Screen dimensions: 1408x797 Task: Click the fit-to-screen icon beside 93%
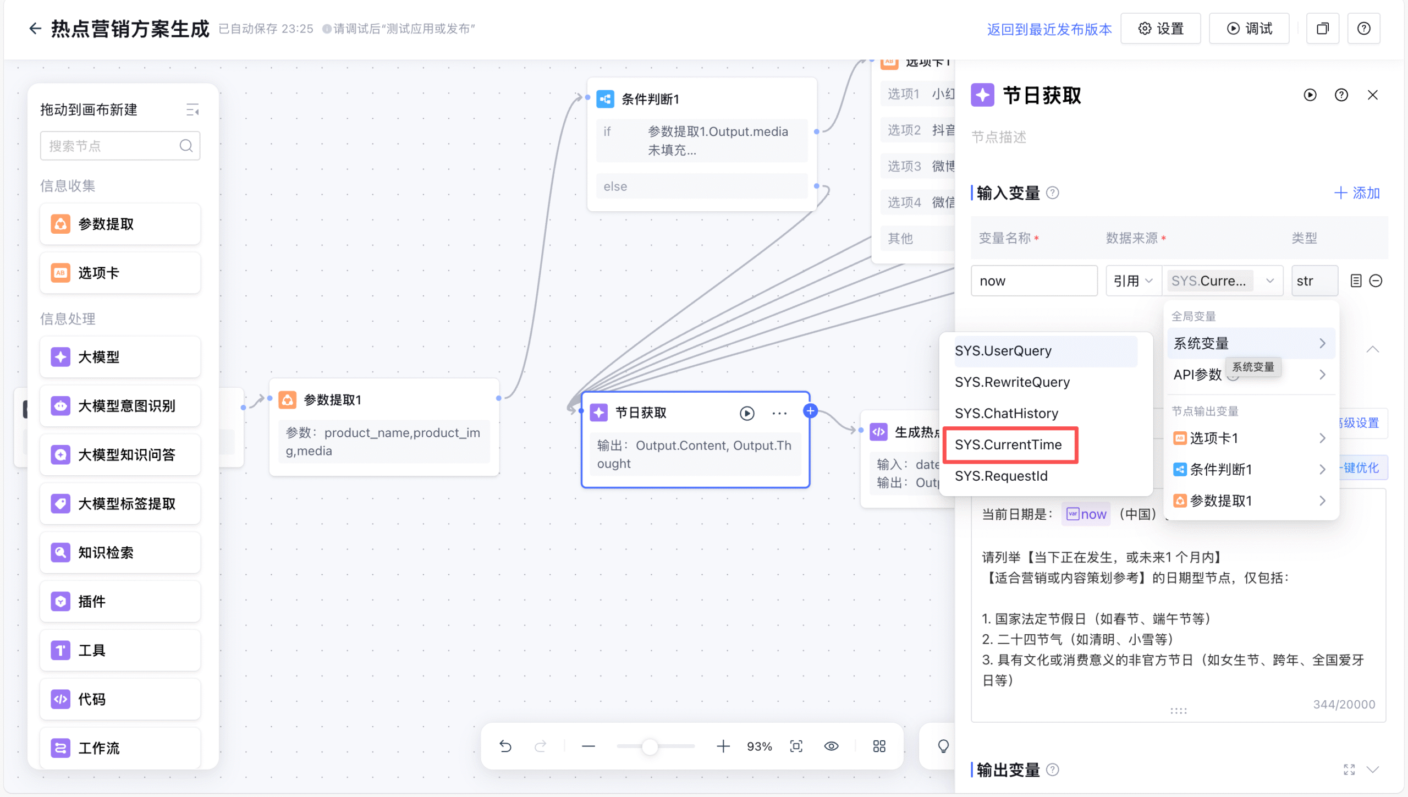click(796, 746)
